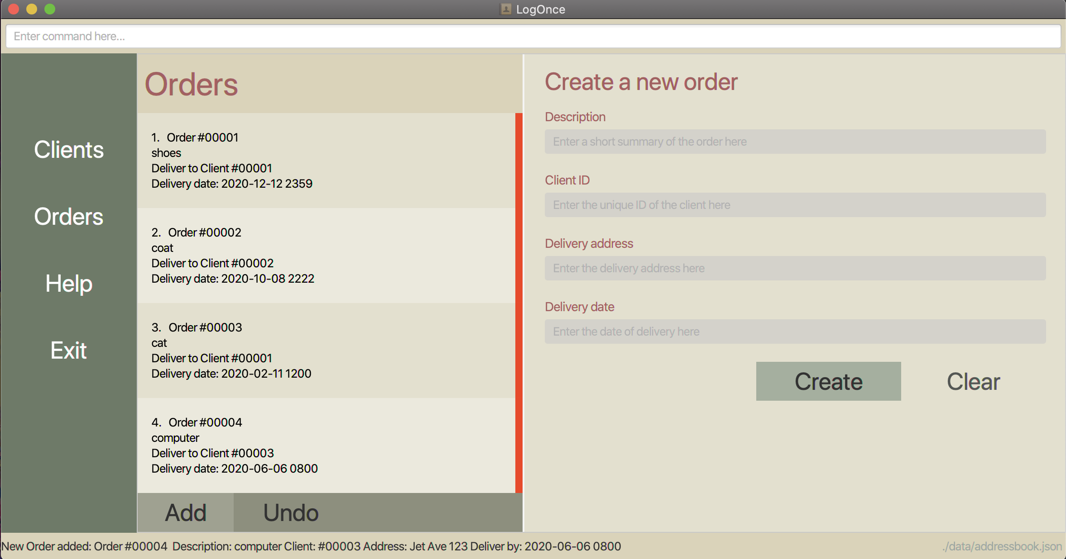Click the Help navigation icon
The width and height of the screenshot is (1066, 559).
(x=69, y=283)
